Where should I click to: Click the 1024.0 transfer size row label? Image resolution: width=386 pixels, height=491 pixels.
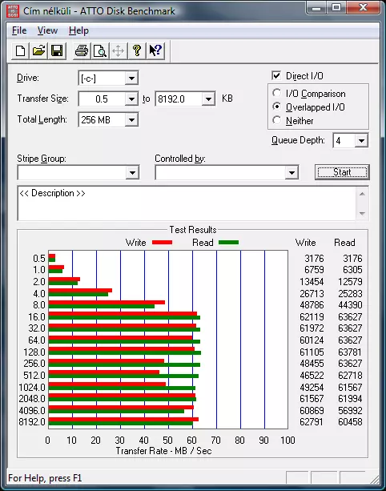[x=32, y=388]
